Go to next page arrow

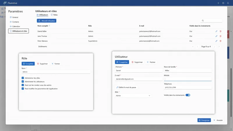click(214, 47)
